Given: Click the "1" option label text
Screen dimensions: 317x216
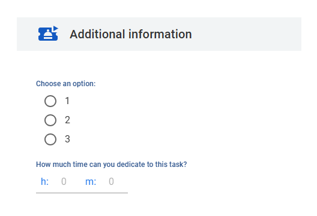Looking at the screenshot, I should coord(67,101).
